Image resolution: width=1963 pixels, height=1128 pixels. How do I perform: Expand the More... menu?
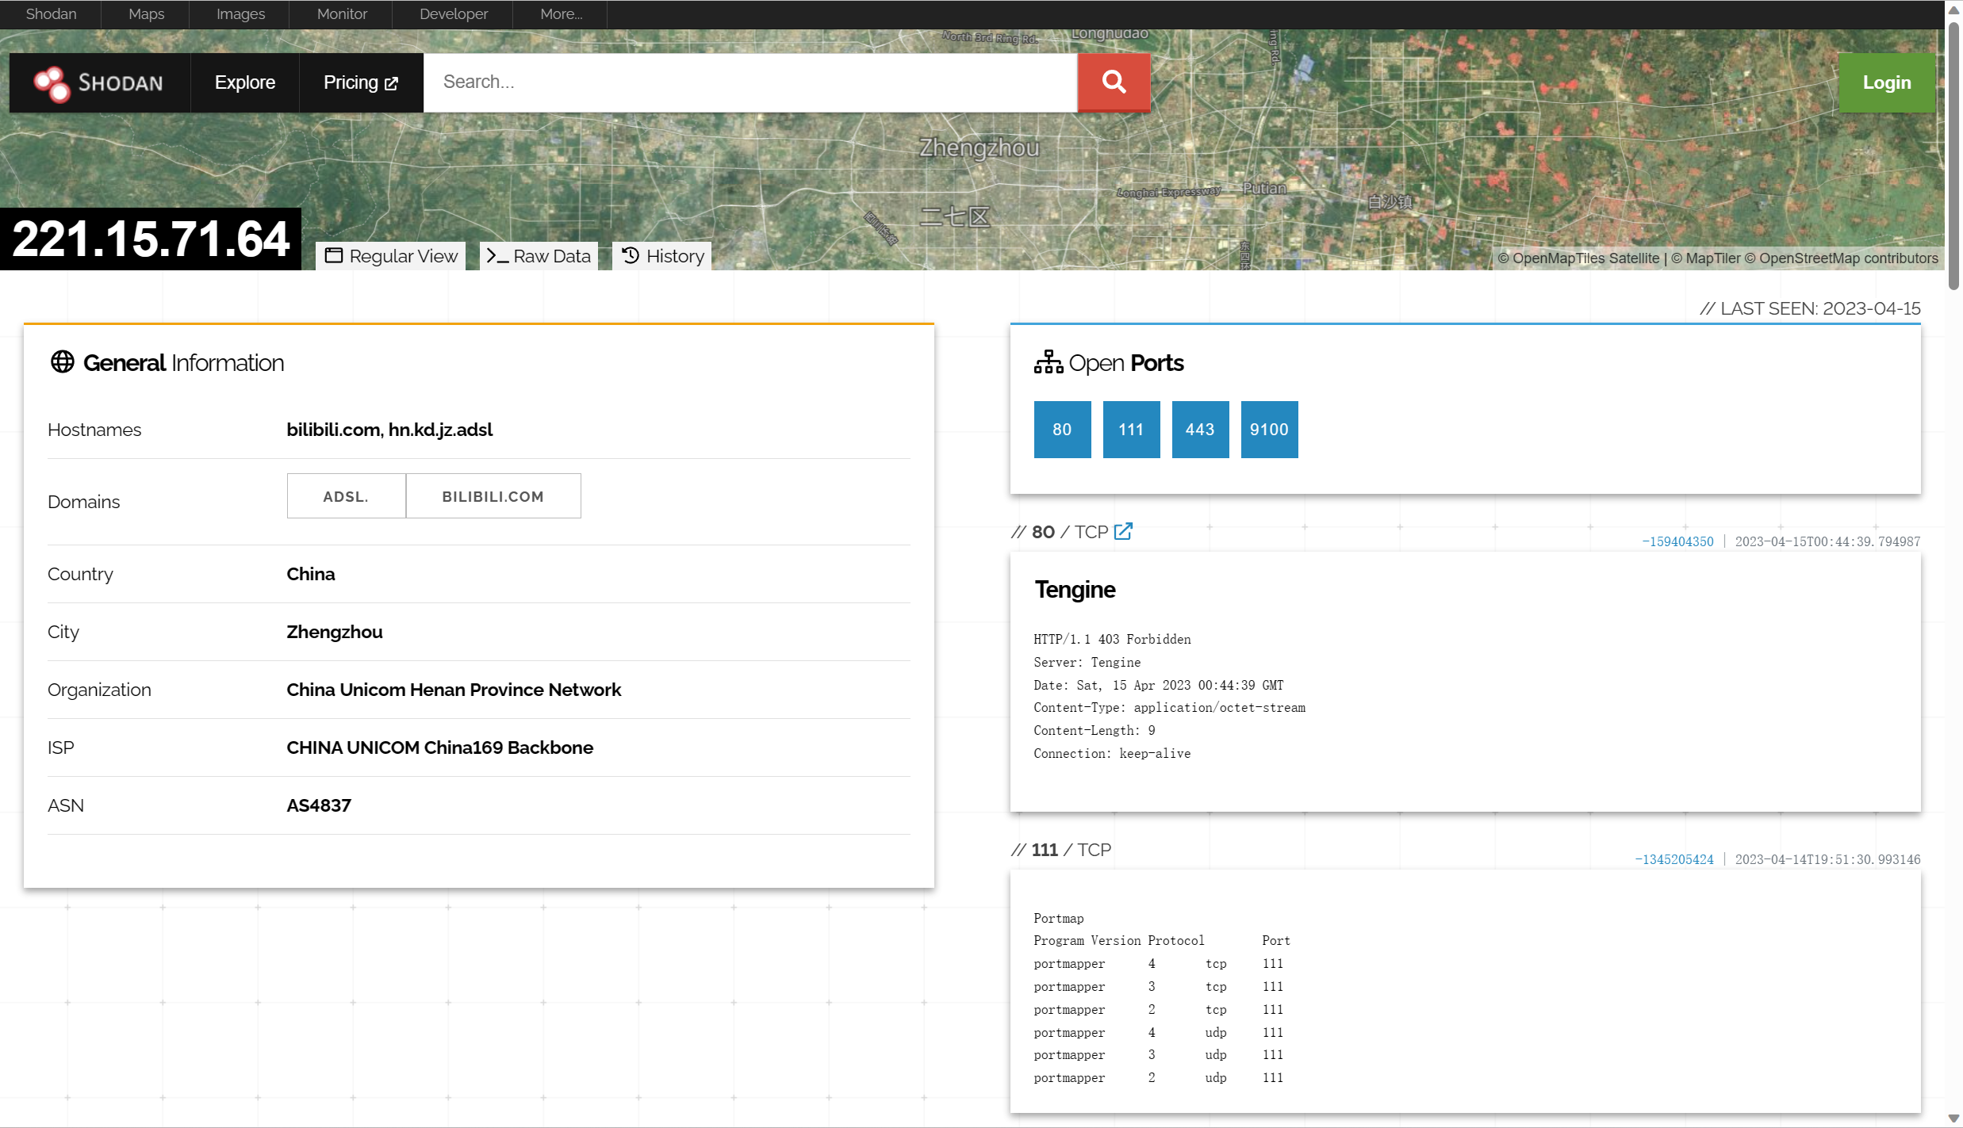562,14
